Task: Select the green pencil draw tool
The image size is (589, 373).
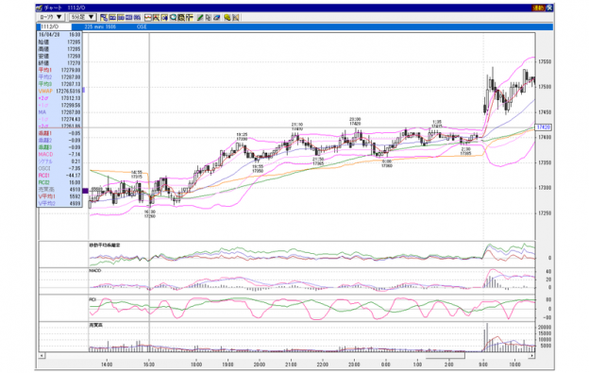Action: tap(200, 17)
